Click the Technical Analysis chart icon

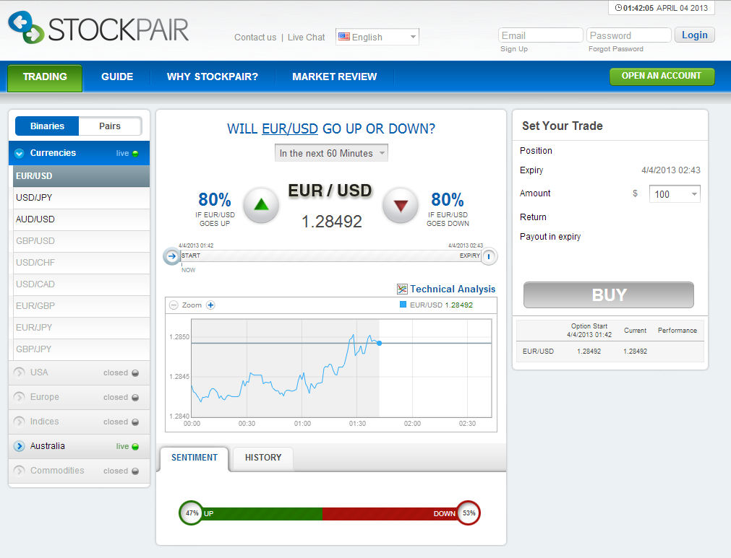coord(402,289)
